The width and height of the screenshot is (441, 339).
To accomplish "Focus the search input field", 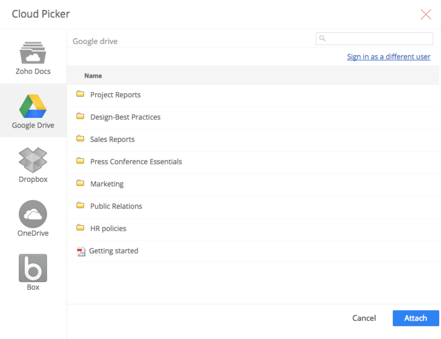I will point(379,39).
